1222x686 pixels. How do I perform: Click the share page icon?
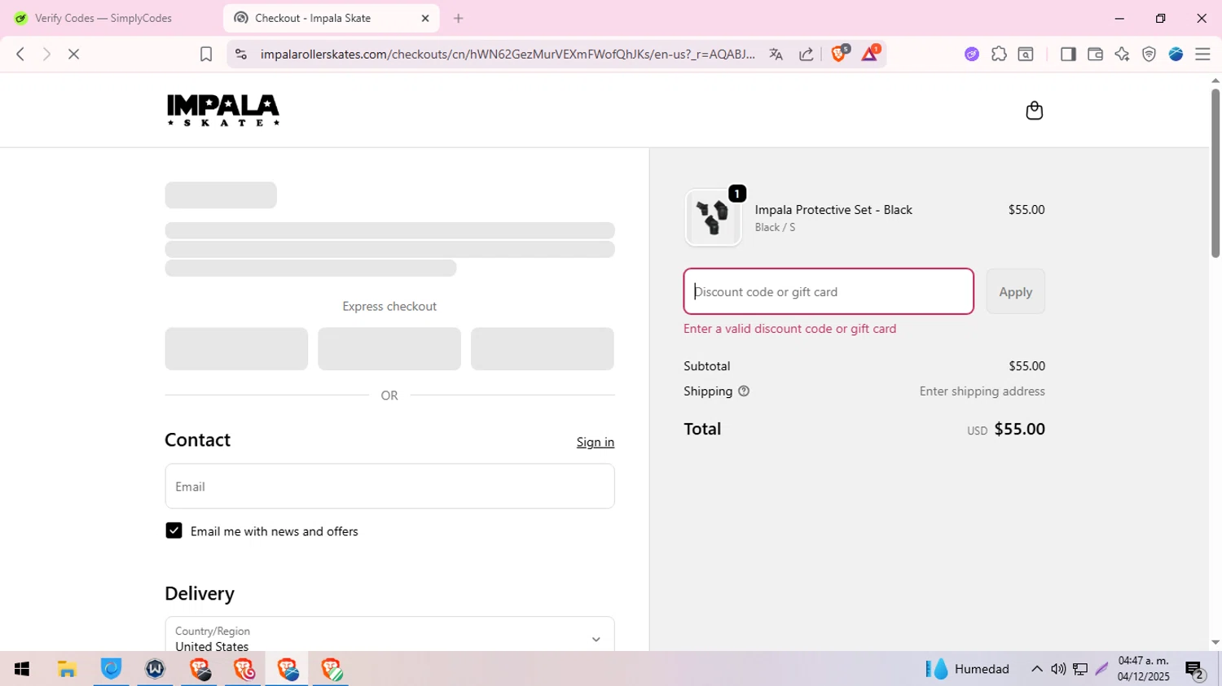tap(806, 54)
